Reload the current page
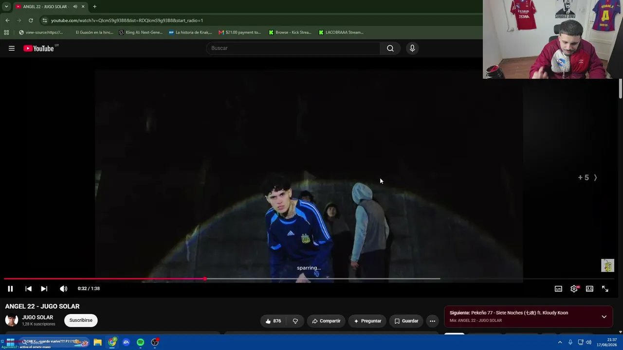Image resolution: width=623 pixels, height=350 pixels. pyautogui.click(x=31, y=20)
